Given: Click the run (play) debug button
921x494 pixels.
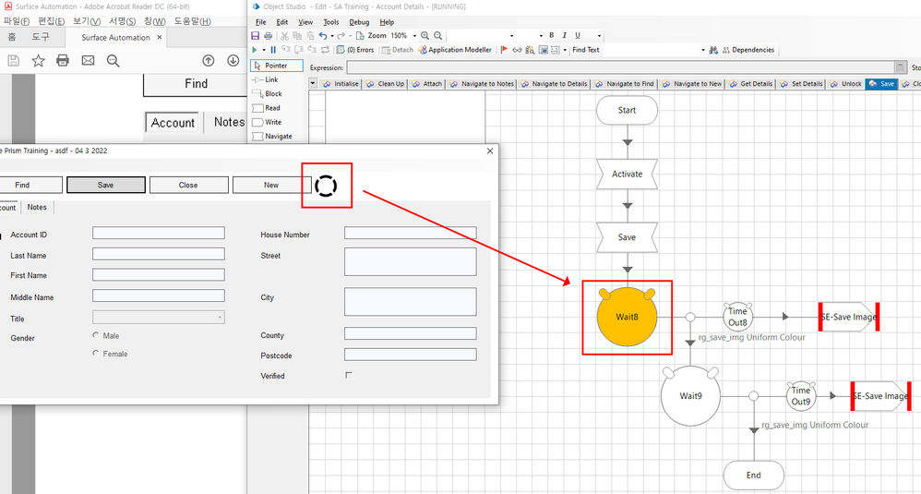Looking at the screenshot, I should [x=256, y=50].
